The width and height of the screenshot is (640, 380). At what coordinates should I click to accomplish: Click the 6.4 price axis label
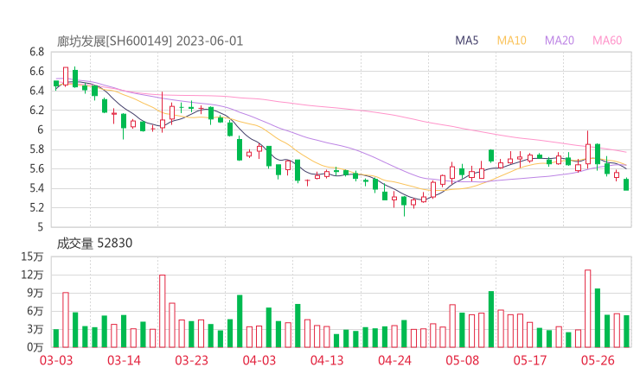tap(36, 91)
